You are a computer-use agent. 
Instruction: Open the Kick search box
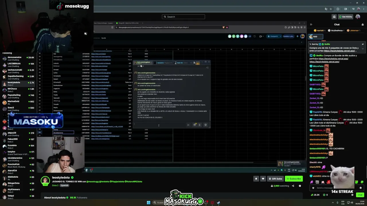coord(183,17)
